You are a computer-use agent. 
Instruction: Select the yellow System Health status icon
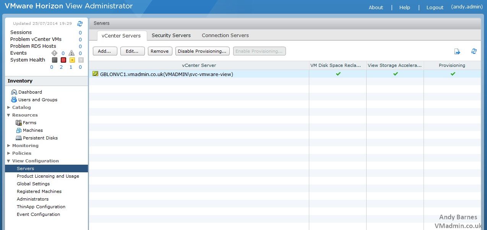[x=72, y=60]
